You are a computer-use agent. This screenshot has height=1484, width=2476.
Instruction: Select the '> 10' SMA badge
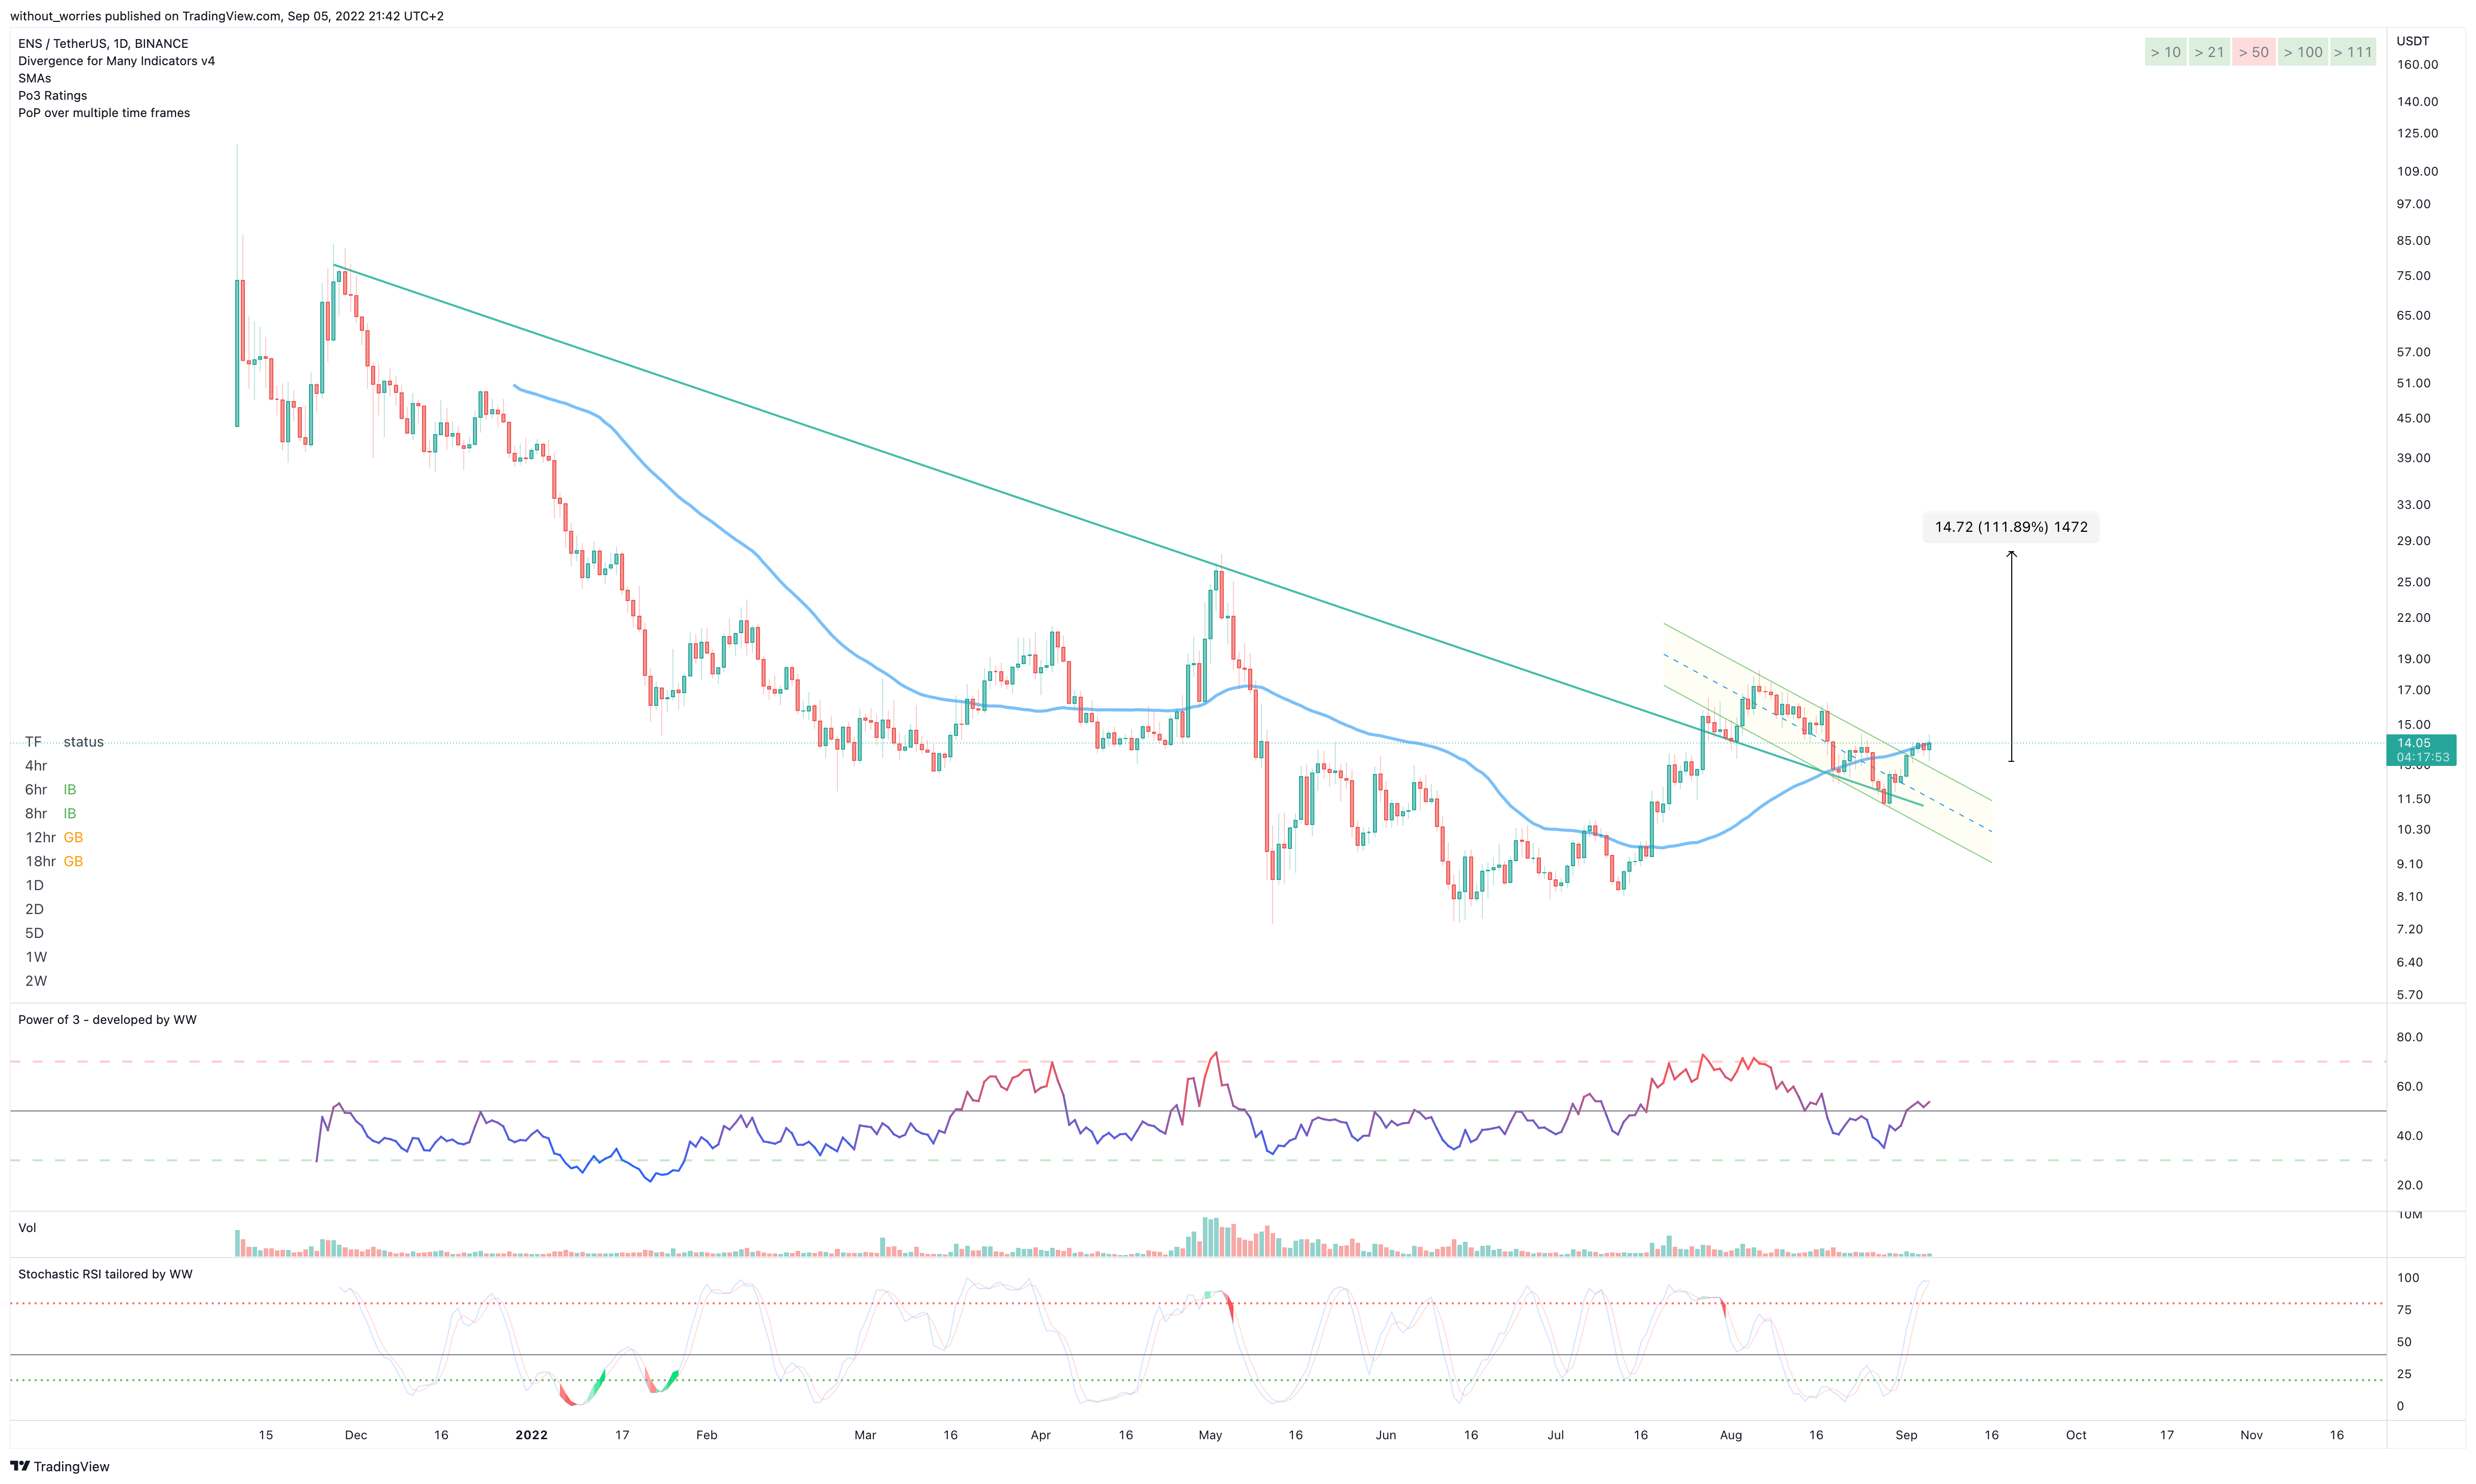pos(2165,52)
